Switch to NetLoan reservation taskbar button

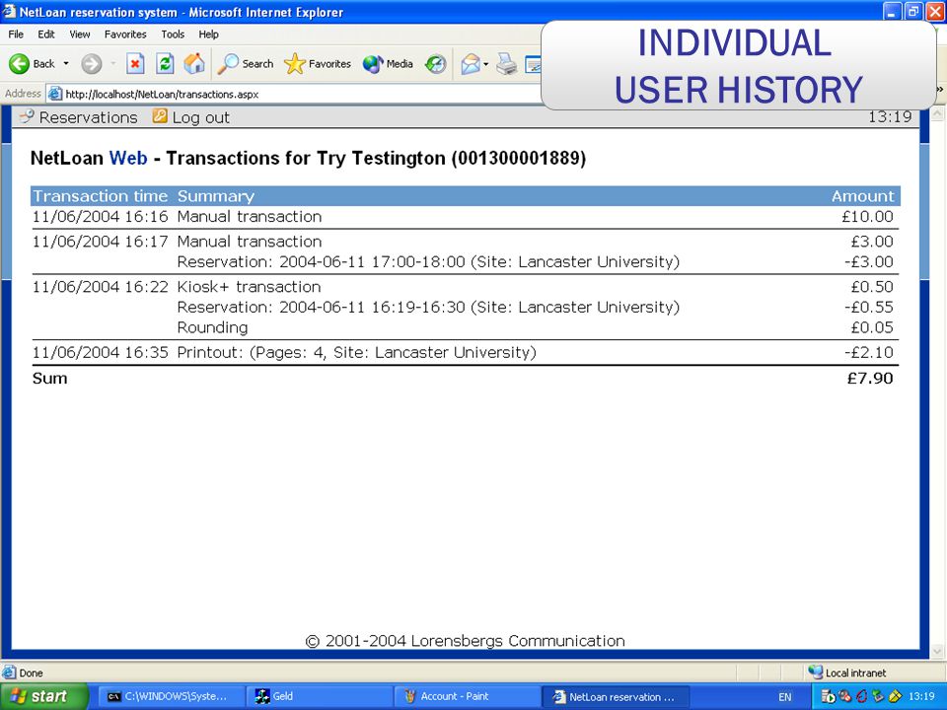tap(616, 696)
